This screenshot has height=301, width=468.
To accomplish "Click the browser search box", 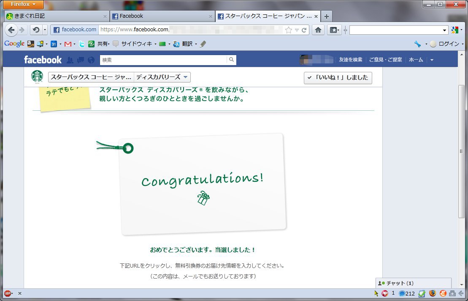I will (x=395, y=30).
